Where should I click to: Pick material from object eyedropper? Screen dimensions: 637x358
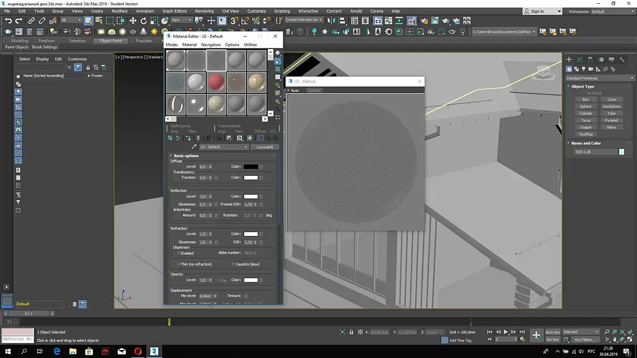tap(194, 147)
